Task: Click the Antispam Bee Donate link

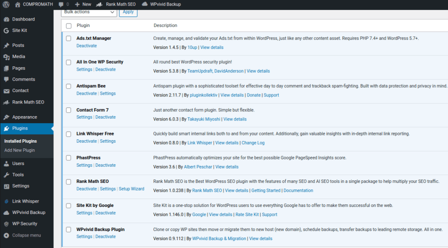Action: pyautogui.click(x=254, y=95)
